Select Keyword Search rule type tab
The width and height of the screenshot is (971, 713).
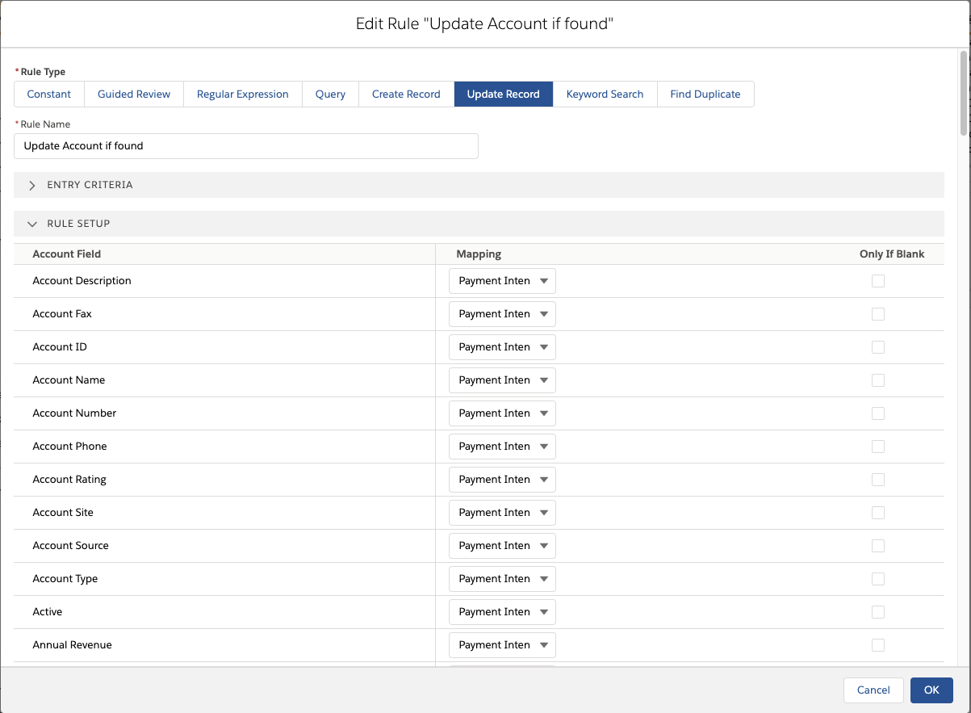(x=605, y=94)
